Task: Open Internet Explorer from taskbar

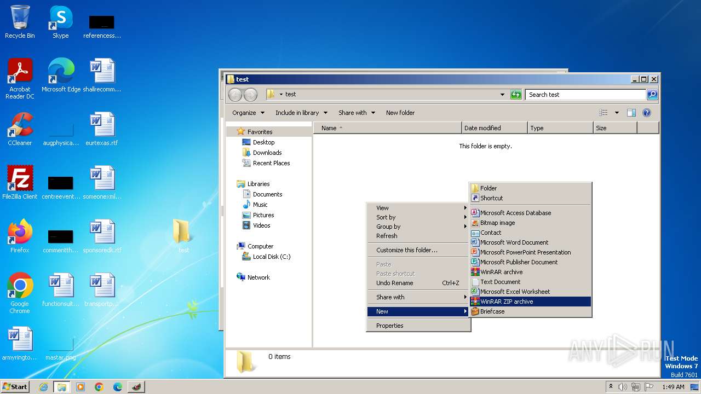Action: tap(44, 387)
